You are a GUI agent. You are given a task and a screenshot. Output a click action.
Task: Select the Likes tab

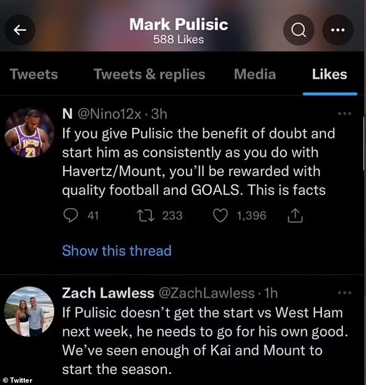[x=329, y=74]
